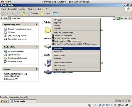132x107 pixels.
Task: Select Suchen... in the context menu
Action: click(x=76, y=26)
